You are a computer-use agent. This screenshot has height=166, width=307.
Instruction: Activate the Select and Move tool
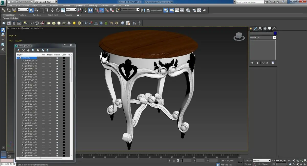(52, 10)
